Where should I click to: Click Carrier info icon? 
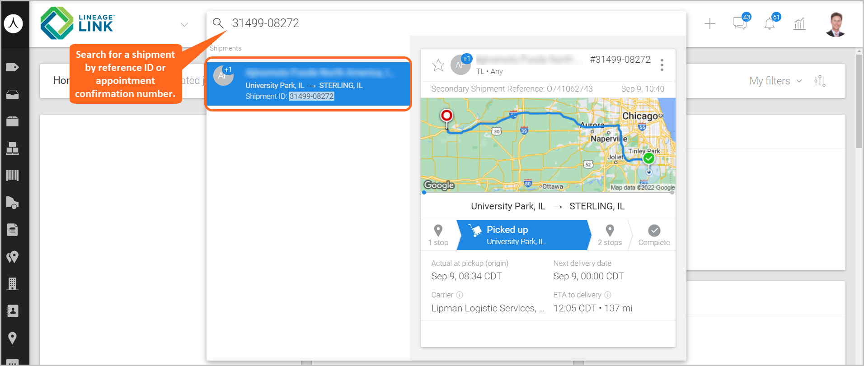(460, 295)
